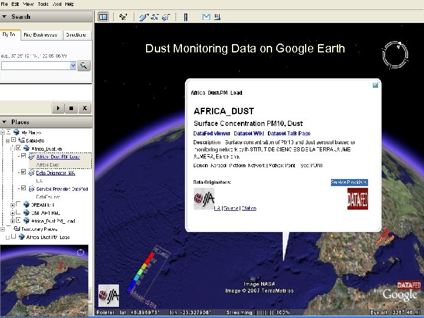
Task: Open the Add menu
Action: point(57,4)
